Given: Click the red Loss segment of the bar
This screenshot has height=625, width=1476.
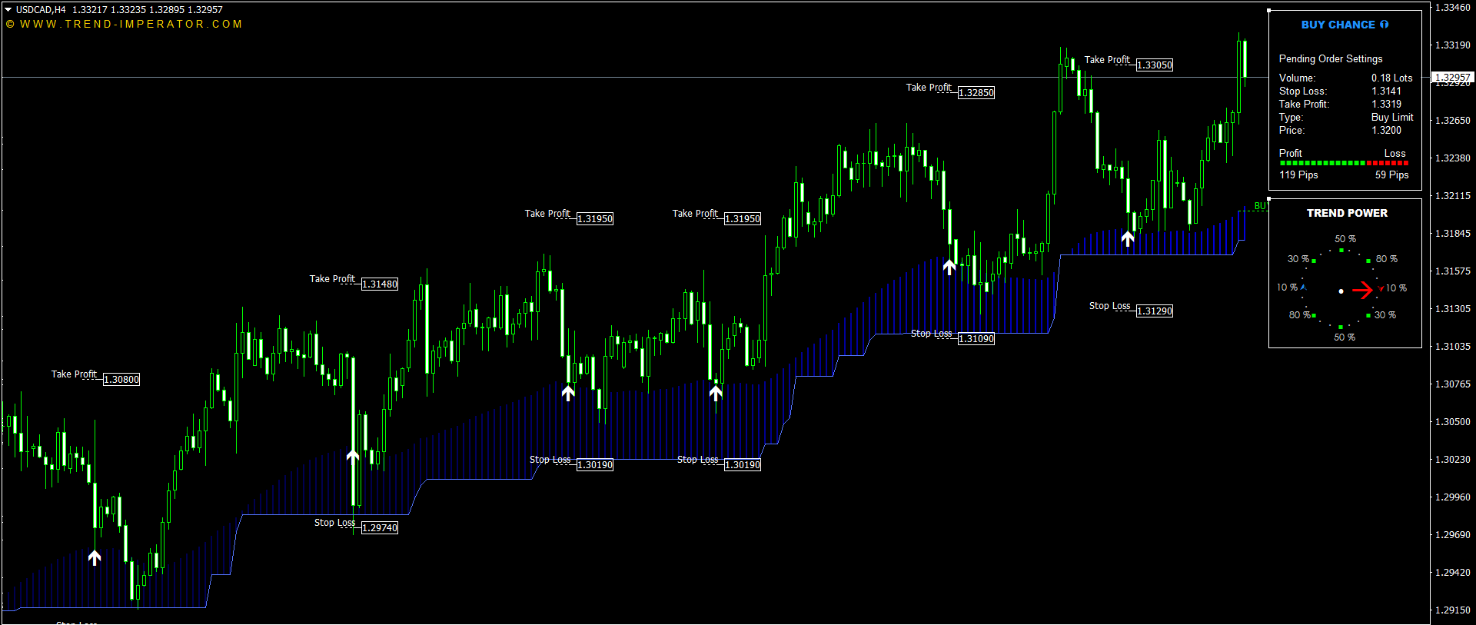Looking at the screenshot, I should click(1388, 164).
